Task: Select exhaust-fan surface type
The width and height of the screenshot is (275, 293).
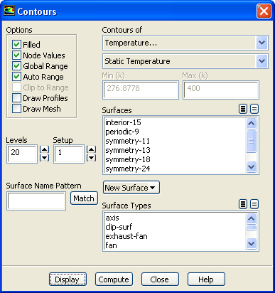Action: pyautogui.click(x=175, y=236)
